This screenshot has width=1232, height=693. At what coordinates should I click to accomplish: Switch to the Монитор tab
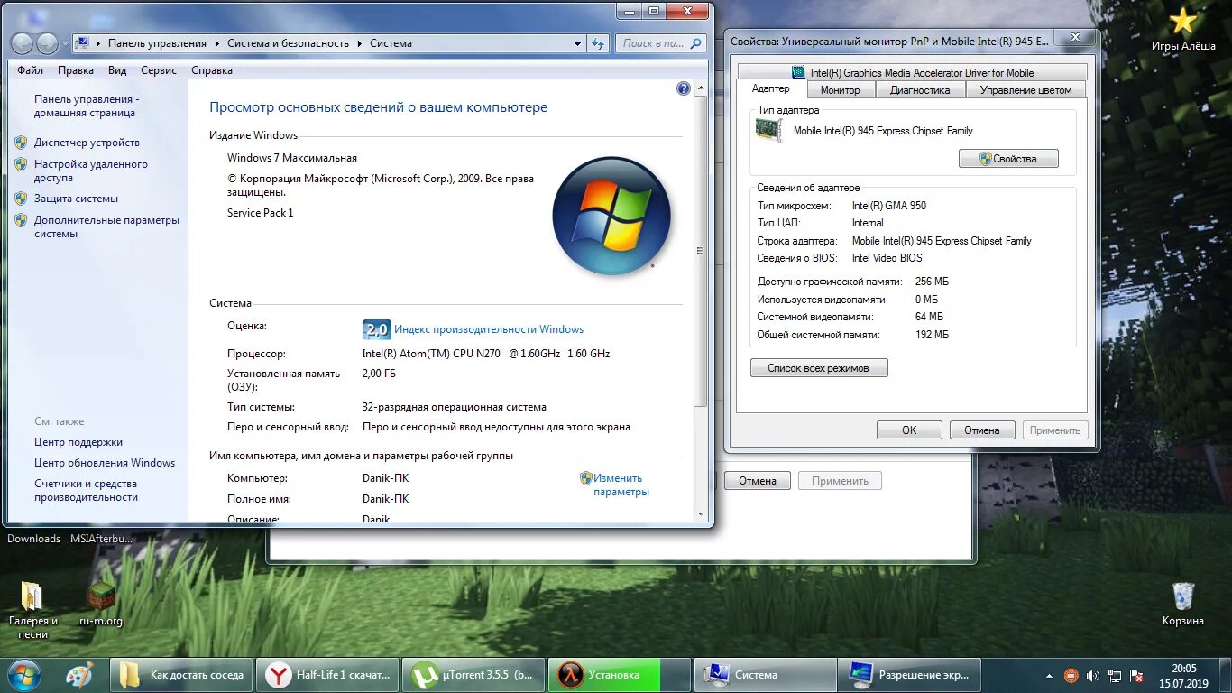(841, 90)
